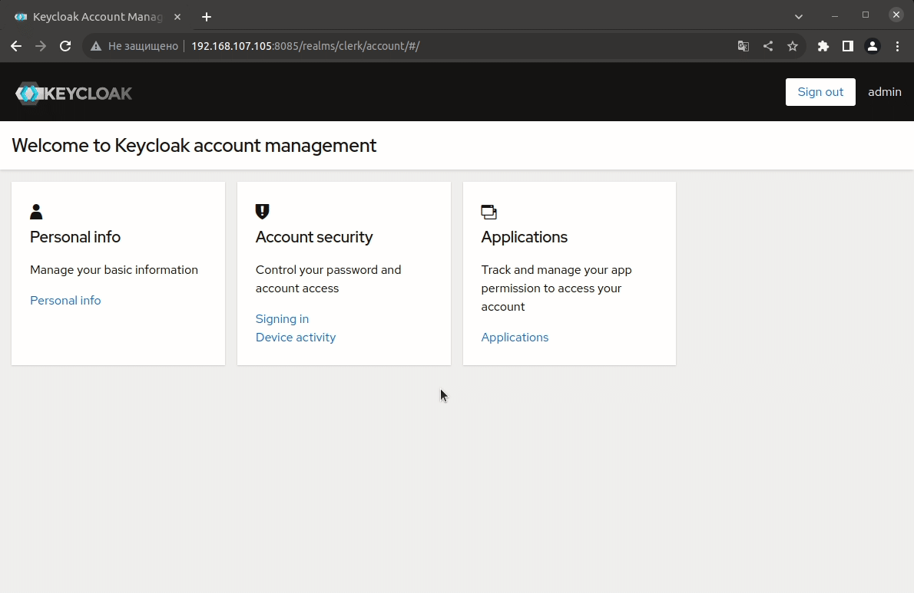Bookmark this page with star icon
The height and width of the screenshot is (593, 914).
pyautogui.click(x=792, y=46)
